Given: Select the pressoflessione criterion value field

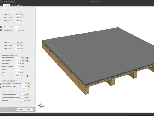Looking at the screenshot, I should (x=25, y=84).
